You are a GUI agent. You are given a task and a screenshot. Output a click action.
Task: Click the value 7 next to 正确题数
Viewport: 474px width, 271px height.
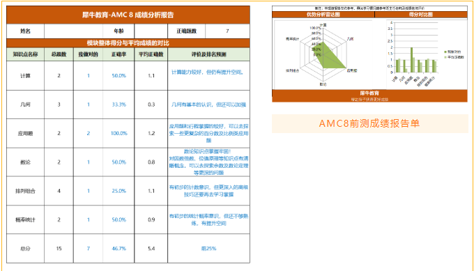coord(227,31)
